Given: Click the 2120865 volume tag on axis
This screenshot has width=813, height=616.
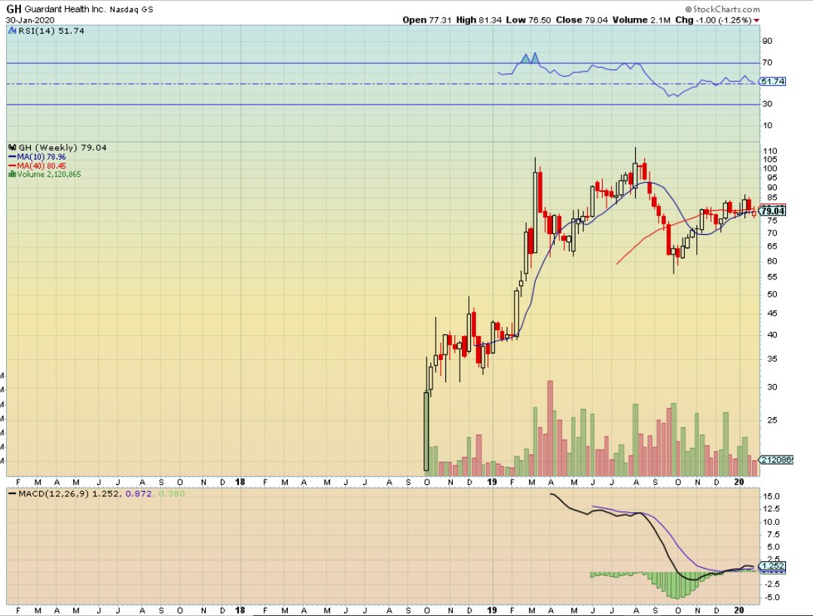Looking at the screenshot, I should click(x=776, y=460).
